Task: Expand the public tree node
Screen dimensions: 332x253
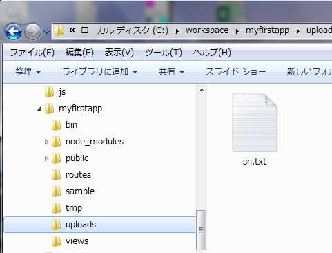Action: pos(46,158)
